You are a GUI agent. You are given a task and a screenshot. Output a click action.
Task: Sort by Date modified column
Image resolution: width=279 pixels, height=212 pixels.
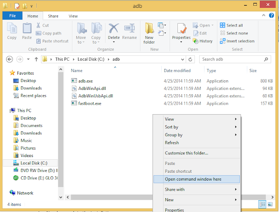tap(177, 71)
